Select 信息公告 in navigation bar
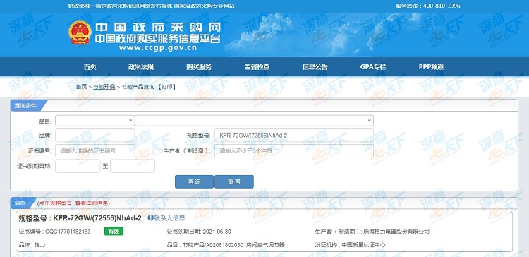 (315, 67)
